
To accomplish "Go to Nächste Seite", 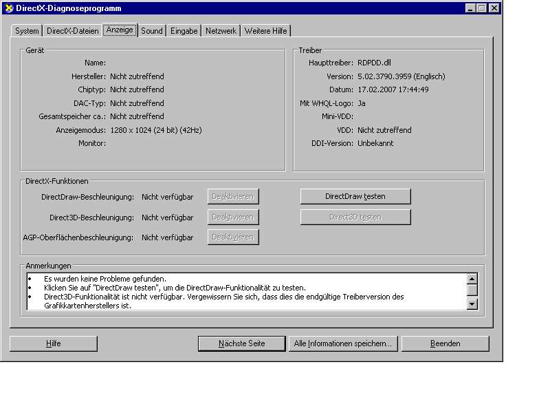I will click(242, 343).
